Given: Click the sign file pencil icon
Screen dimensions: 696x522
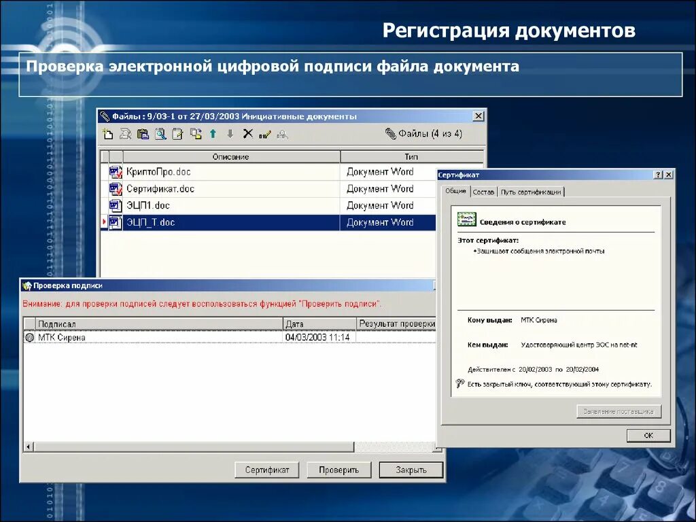Looking at the screenshot, I should [x=264, y=134].
